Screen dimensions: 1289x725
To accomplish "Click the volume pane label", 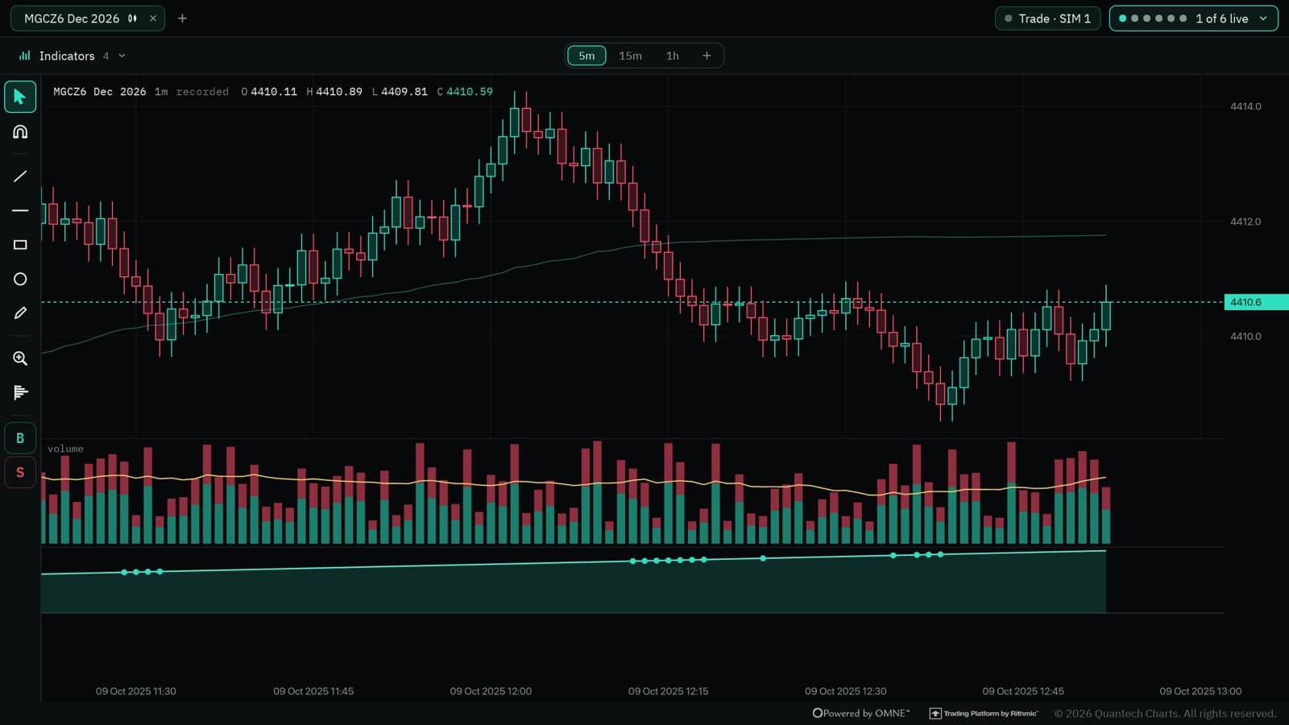I will coord(65,449).
